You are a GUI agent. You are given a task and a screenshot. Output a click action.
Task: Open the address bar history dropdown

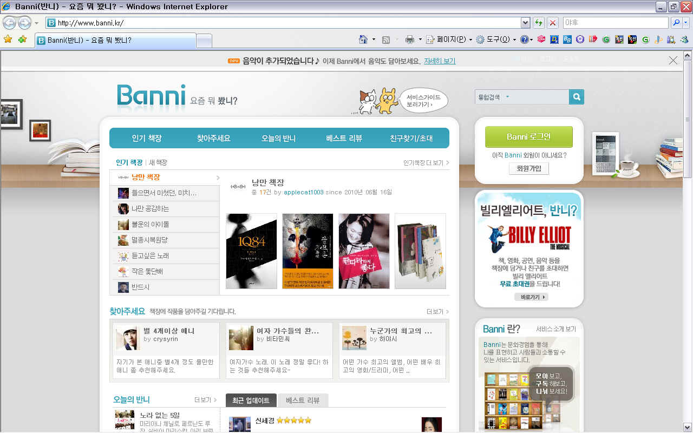click(x=525, y=23)
